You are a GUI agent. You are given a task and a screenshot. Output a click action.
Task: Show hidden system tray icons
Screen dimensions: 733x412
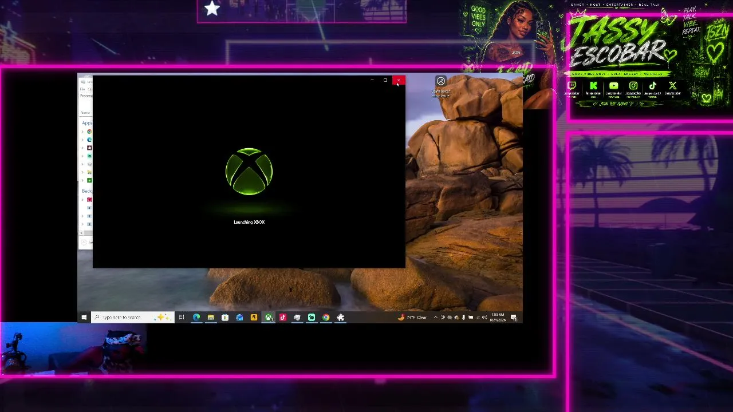coord(436,318)
